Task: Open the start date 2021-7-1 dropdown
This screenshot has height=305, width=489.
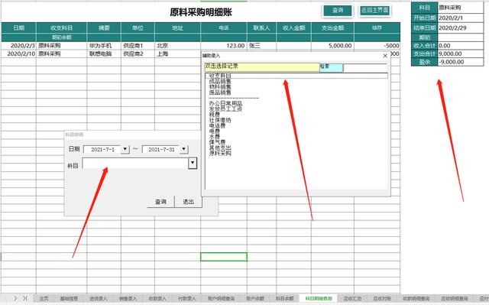Action: pos(125,149)
